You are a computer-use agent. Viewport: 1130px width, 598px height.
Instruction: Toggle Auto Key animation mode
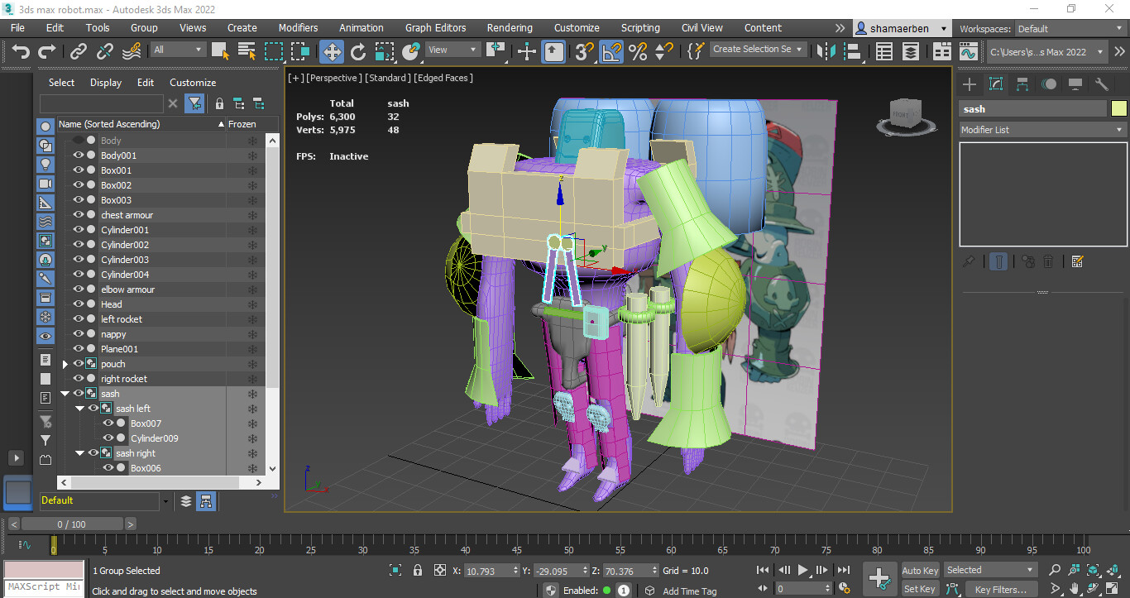pos(919,570)
